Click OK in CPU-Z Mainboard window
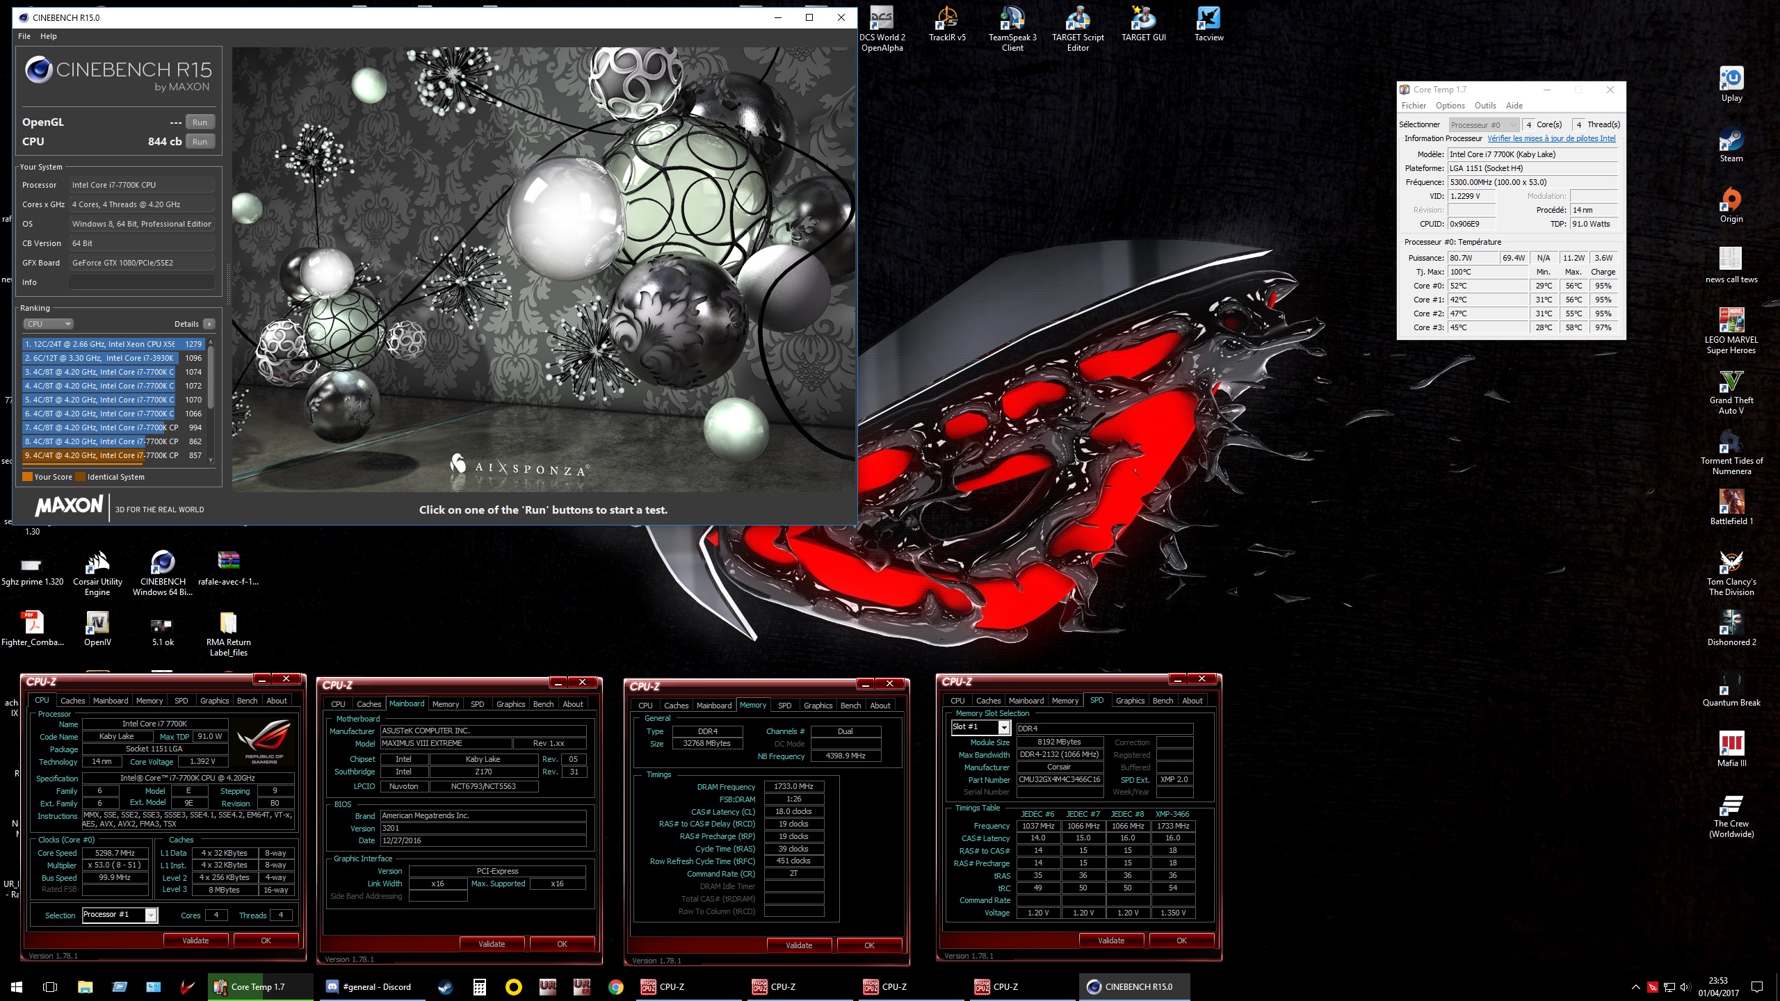 [x=562, y=944]
